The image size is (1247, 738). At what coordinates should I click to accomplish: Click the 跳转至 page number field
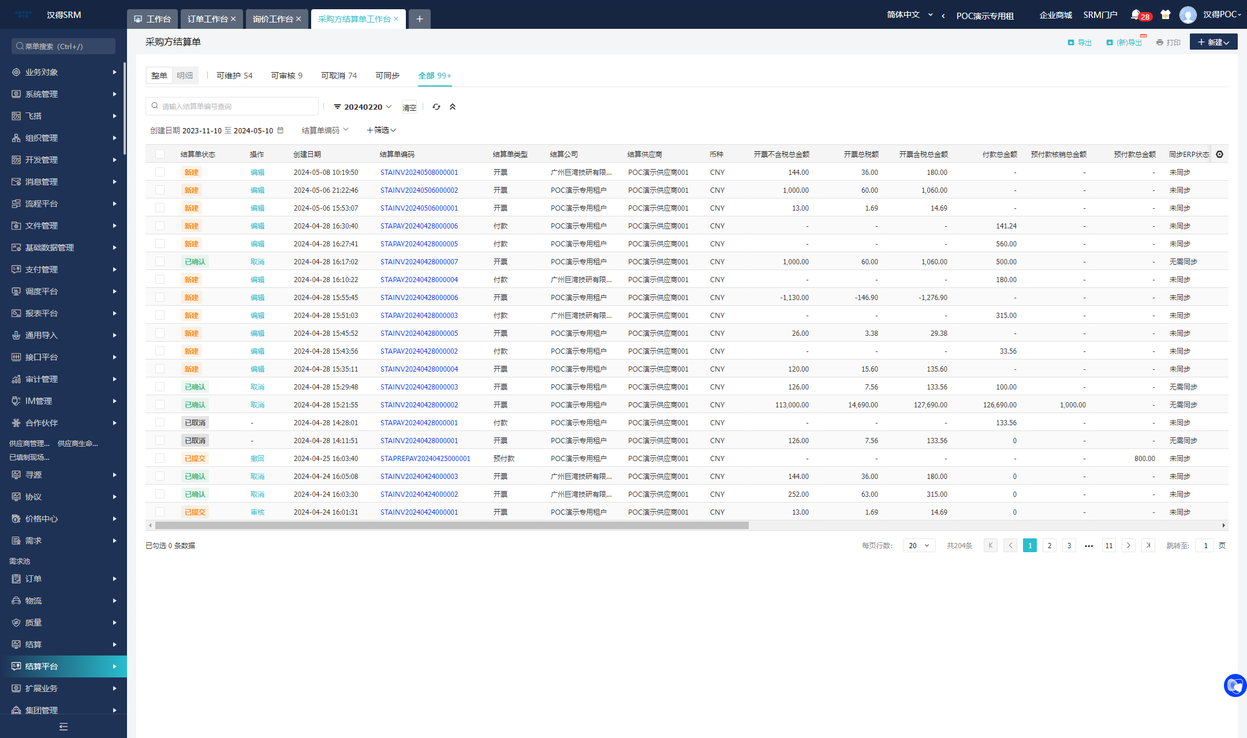(1205, 545)
